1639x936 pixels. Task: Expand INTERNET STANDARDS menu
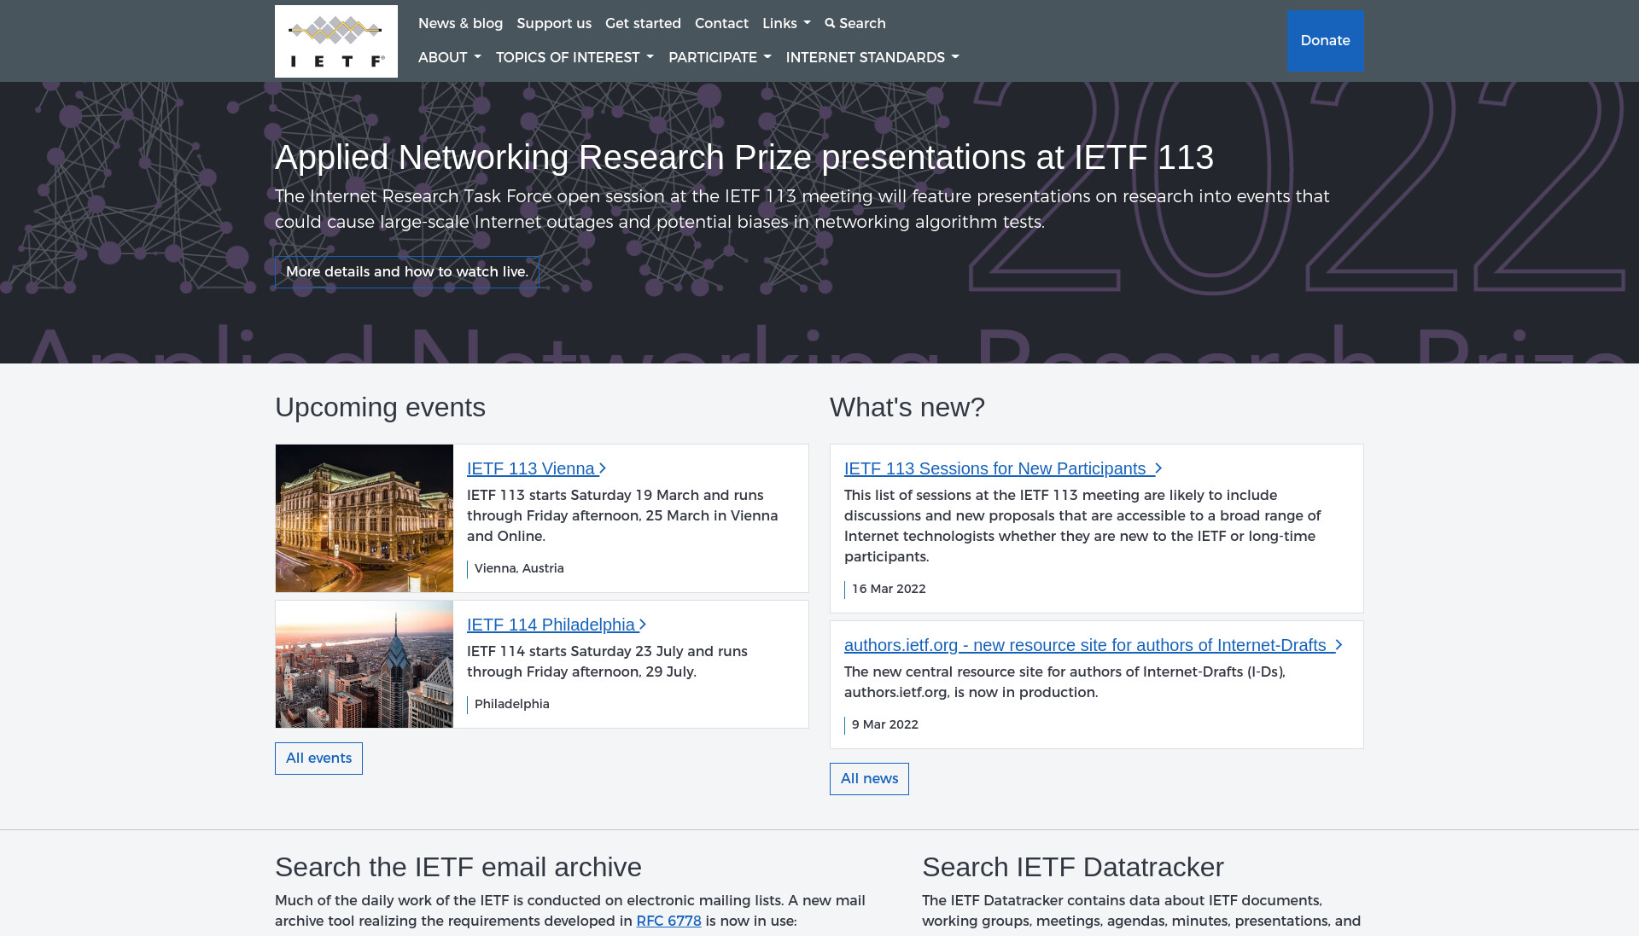tap(872, 57)
